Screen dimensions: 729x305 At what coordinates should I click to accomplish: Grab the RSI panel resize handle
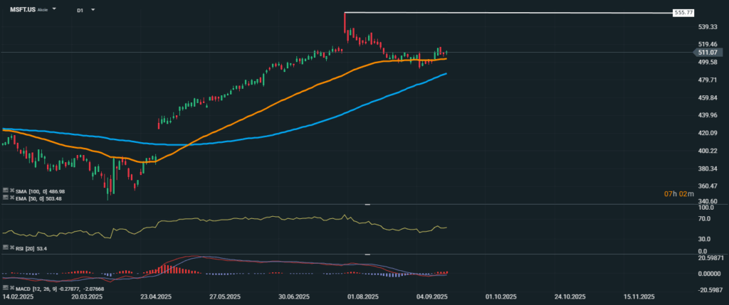pos(368,205)
